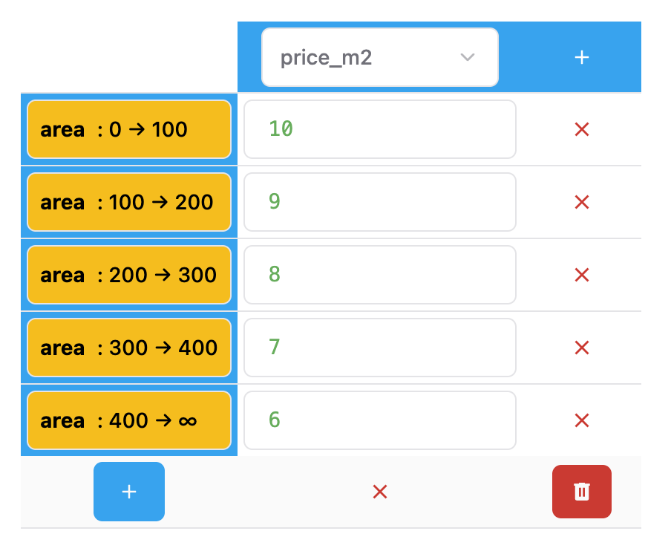Delete the area 0 → 100 row
This screenshot has height=554, width=671.
tap(582, 129)
